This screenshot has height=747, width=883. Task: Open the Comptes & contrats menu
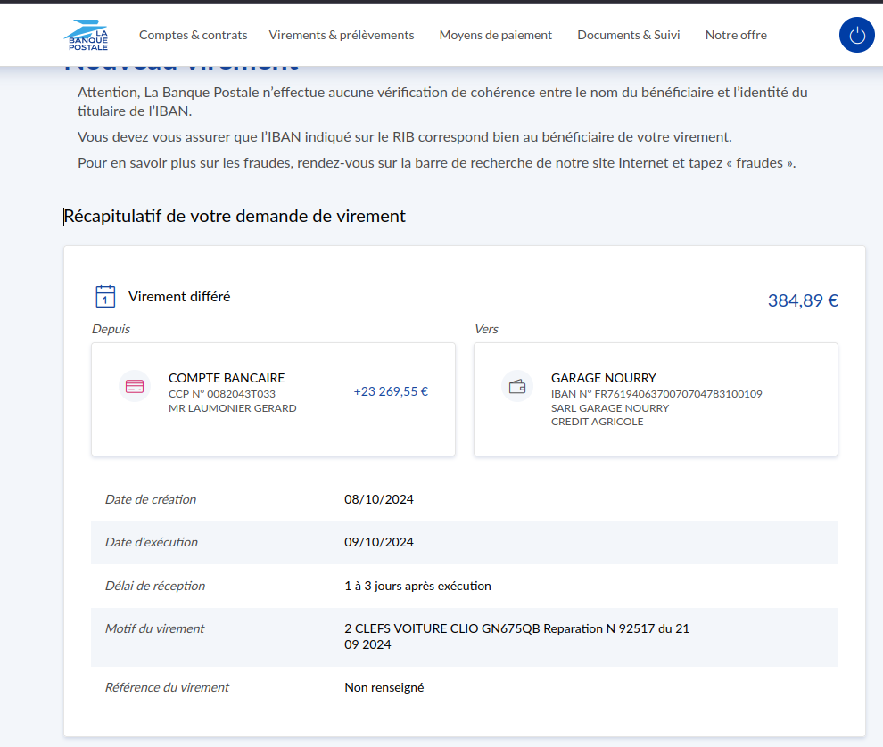pos(193,36)
